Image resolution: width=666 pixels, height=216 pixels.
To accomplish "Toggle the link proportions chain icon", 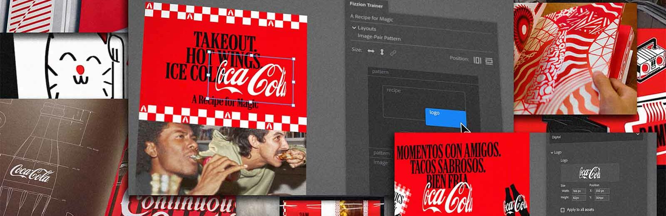I will click(x=393, y=53).
